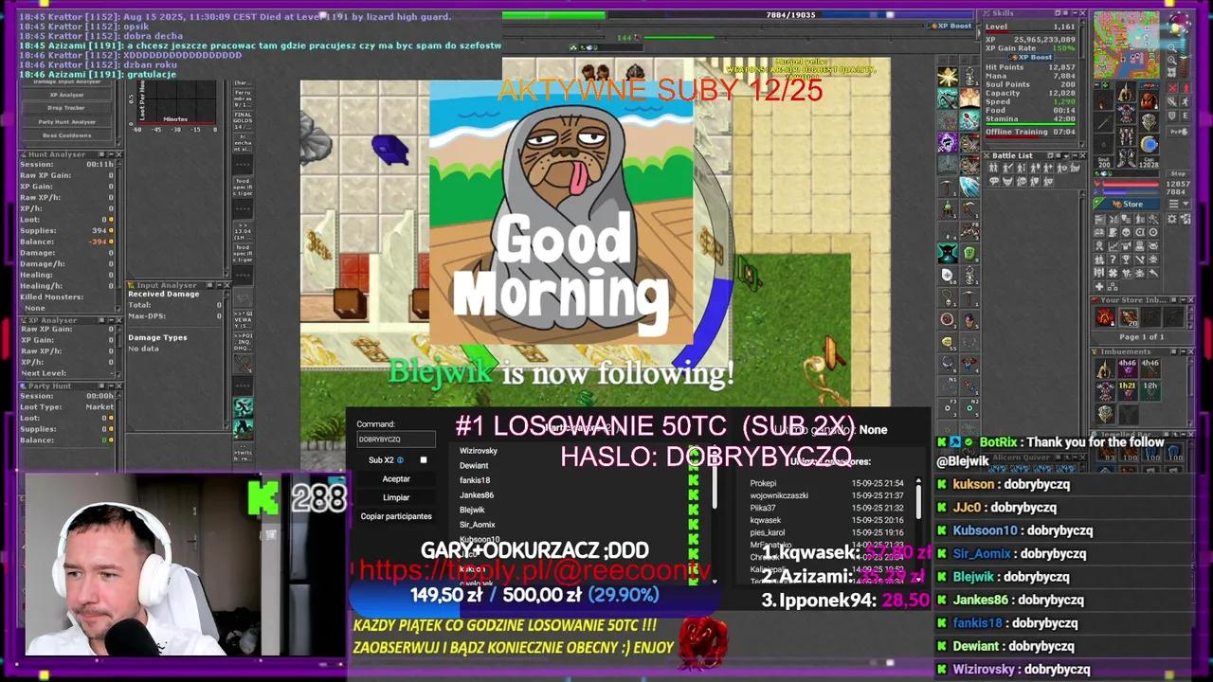Click kukson username in chat
1213x682 pixels.
click(x=973, y=484)
